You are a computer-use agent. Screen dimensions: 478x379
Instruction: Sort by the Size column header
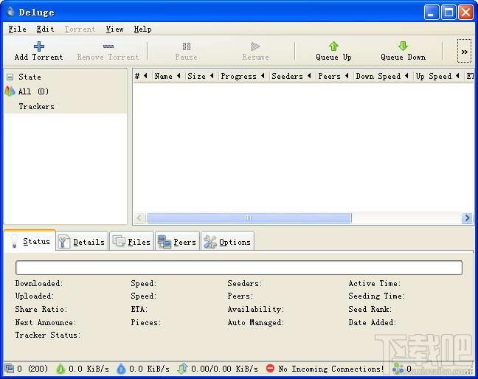coord(201,76)
